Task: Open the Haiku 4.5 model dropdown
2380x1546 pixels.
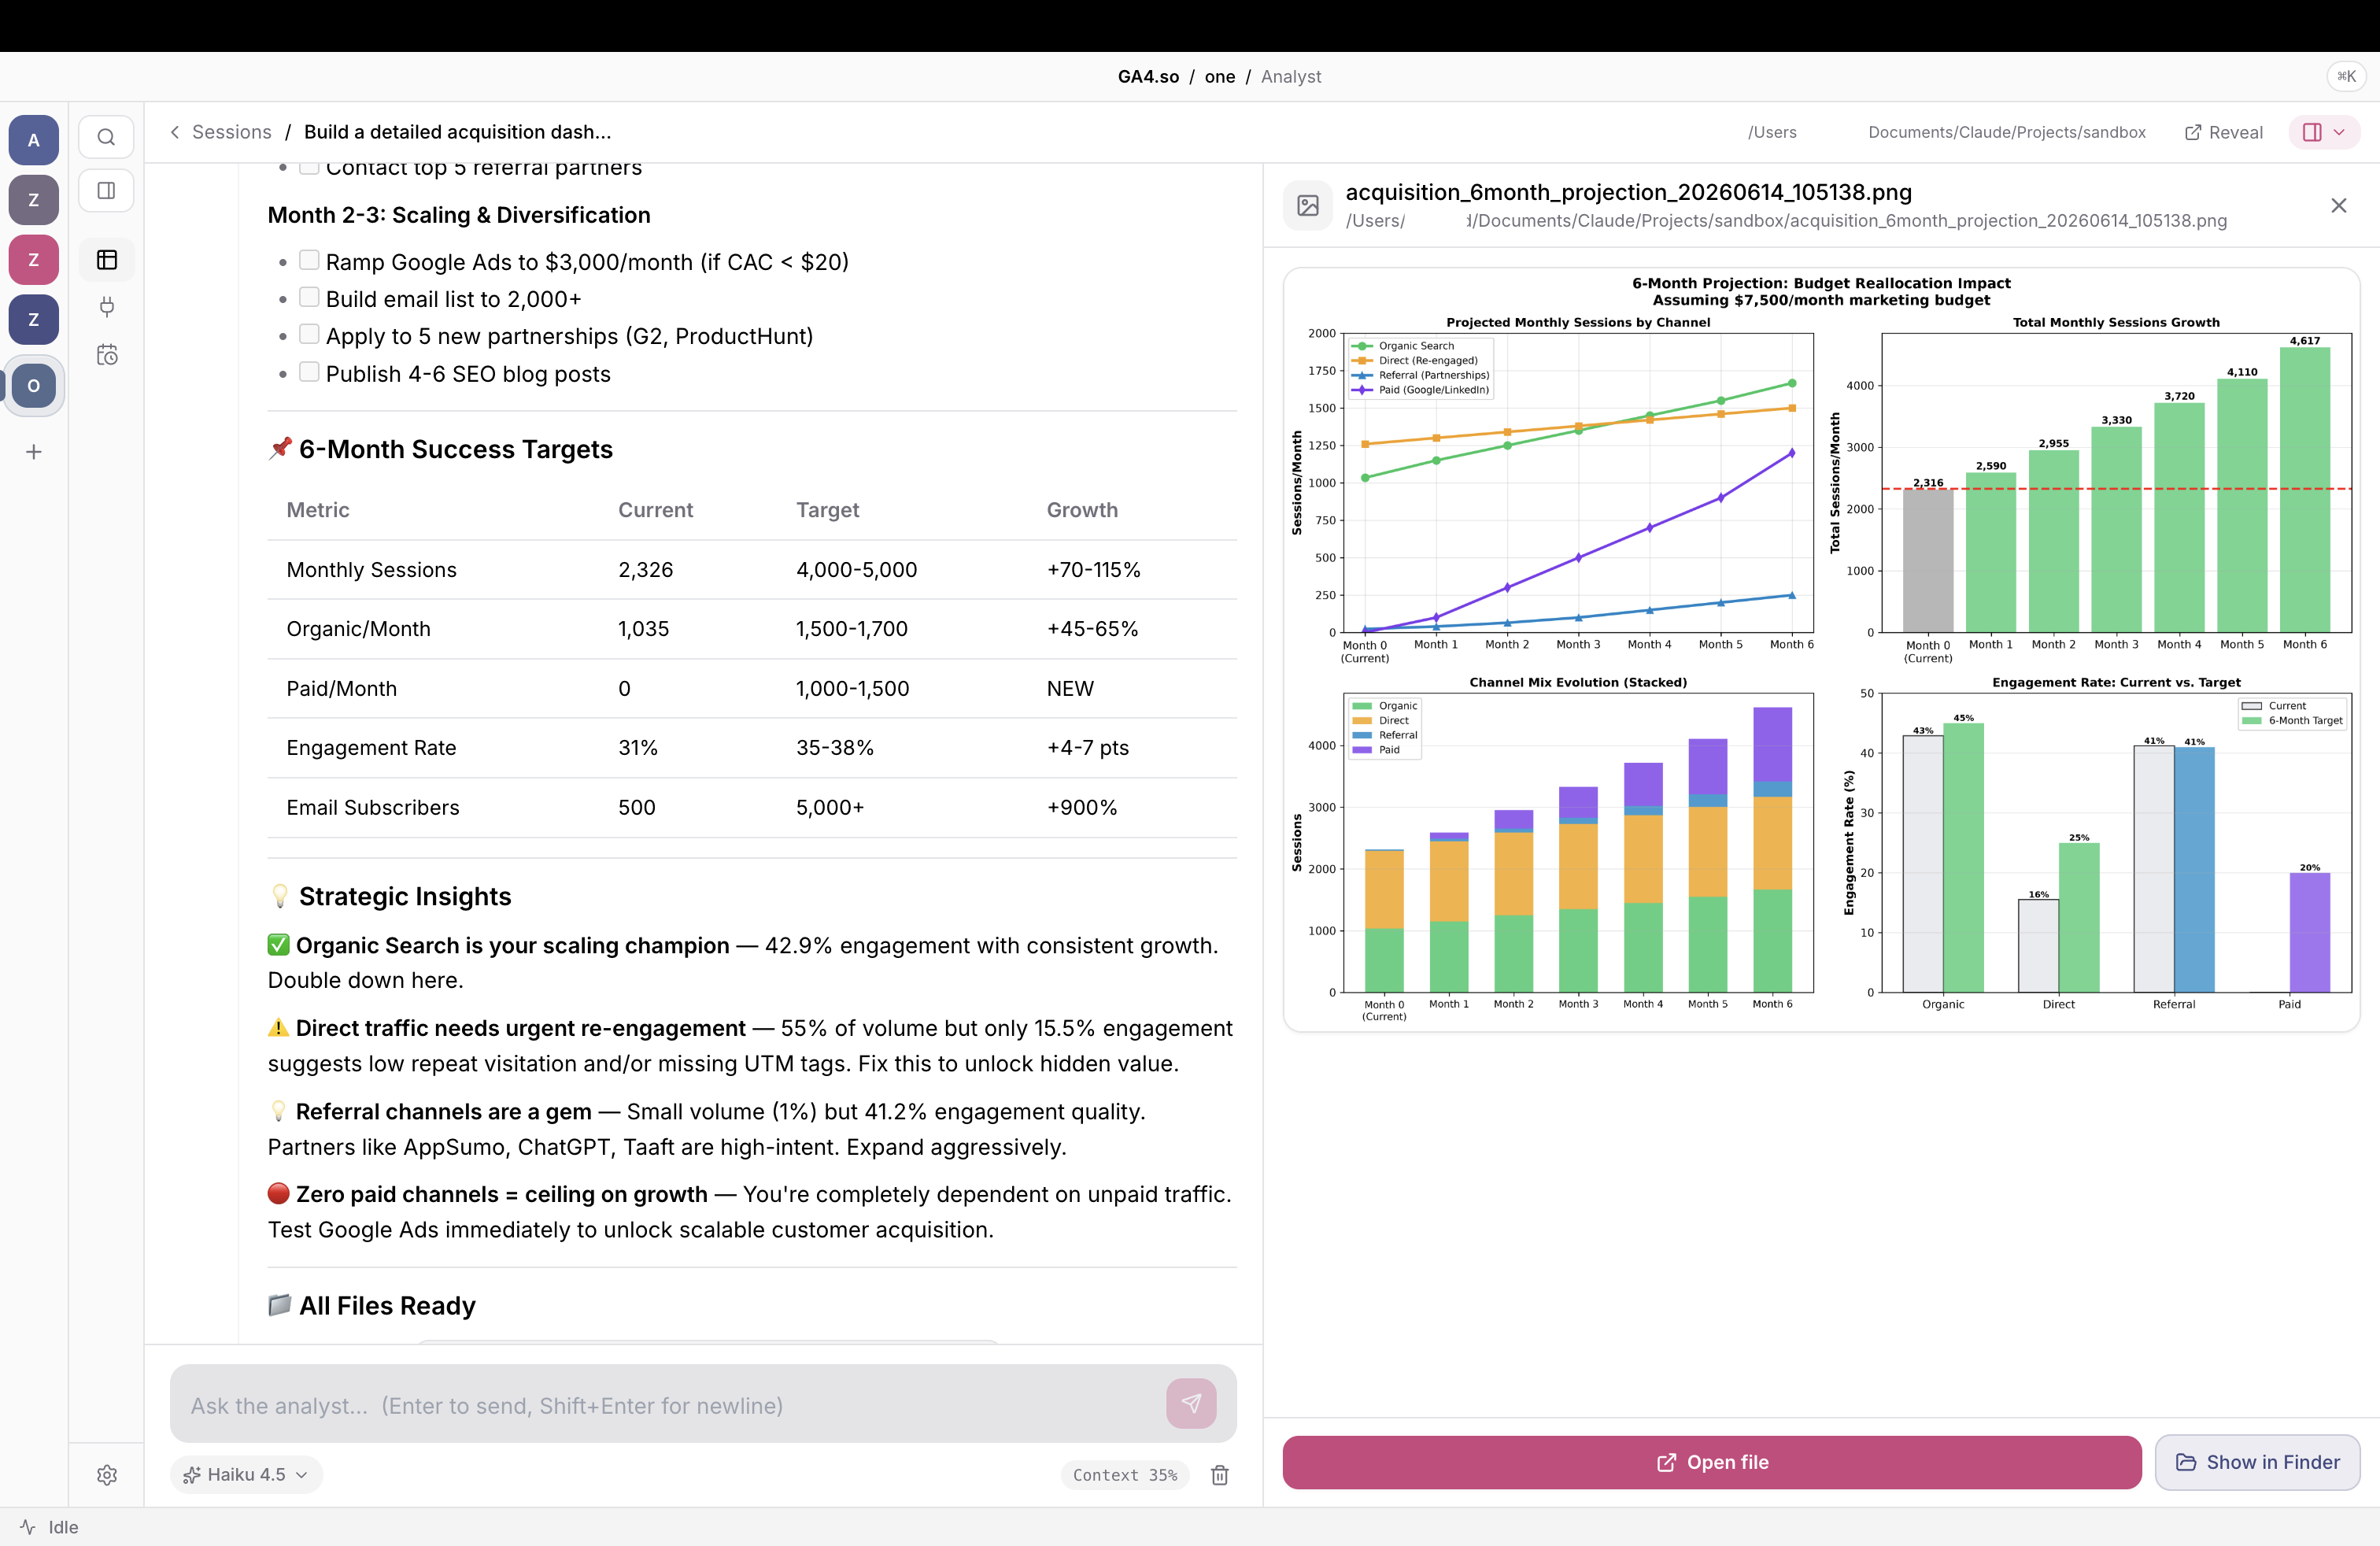Action: click(246, 1475)
